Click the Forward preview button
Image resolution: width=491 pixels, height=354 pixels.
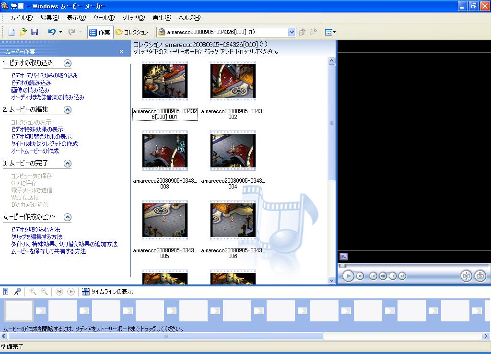tap(402, 276)
